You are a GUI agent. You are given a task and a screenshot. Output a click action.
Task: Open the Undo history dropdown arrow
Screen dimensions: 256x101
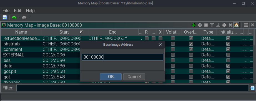19,17
